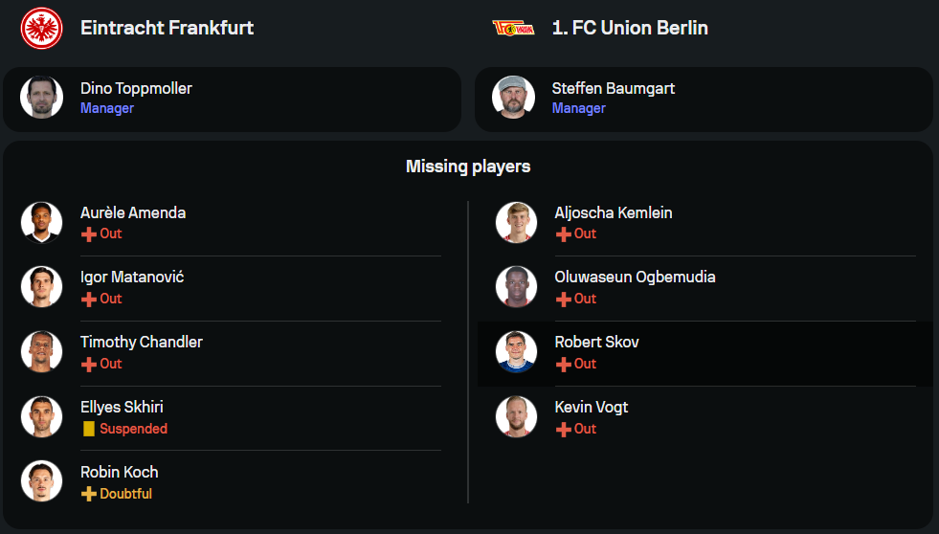Open the Eintracht Frankfurt team name link
Image resolution: width=939 pixels, height=534 pixels.
[x=167, y=28]
